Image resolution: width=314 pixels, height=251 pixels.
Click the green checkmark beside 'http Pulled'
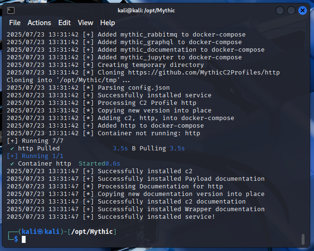(12, 149)
